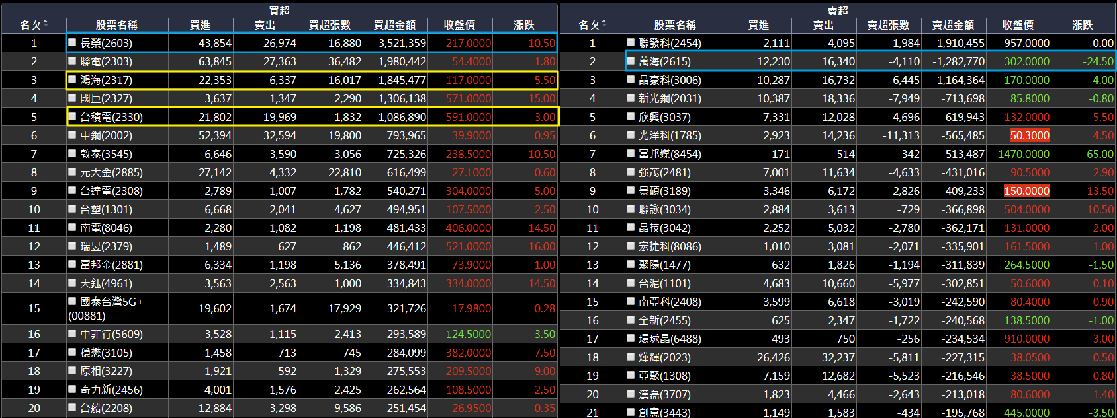Open the 元大金(2885) stock link

(111, 172)
